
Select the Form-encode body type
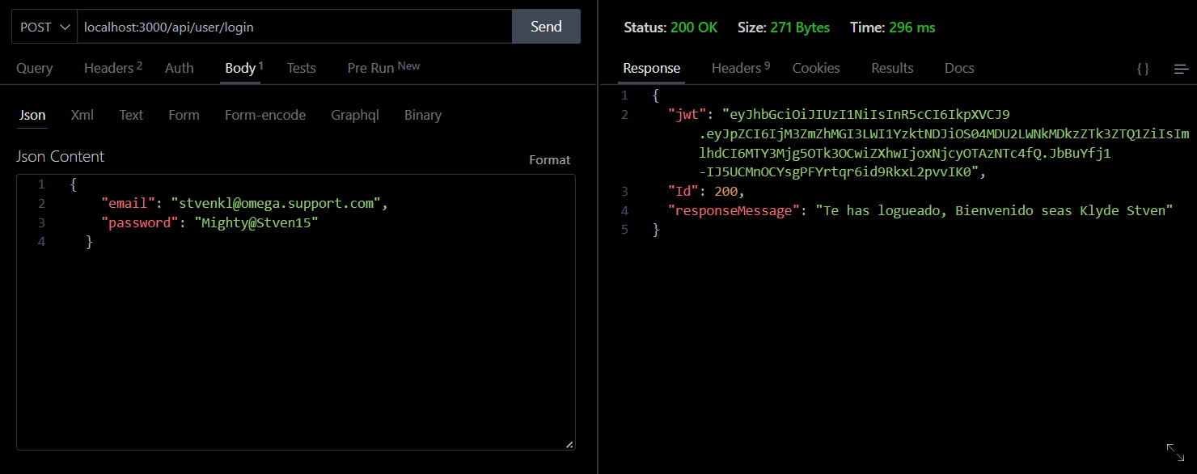(x=265, y=115)
